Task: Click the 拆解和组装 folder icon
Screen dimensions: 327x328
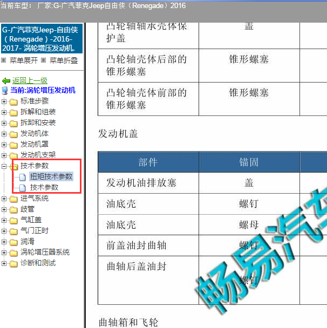Action: pos(13,113)
